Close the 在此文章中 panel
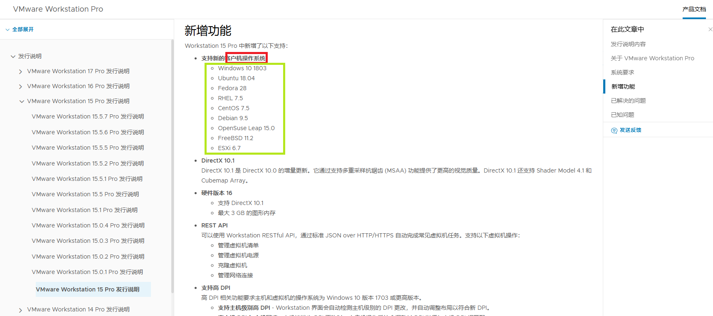Screen dimensions: 713x316 710,30
